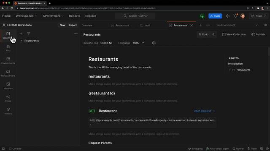Open the Explore page
The width and height of the screenshot is (270, 151).
(x=91, y=16)
